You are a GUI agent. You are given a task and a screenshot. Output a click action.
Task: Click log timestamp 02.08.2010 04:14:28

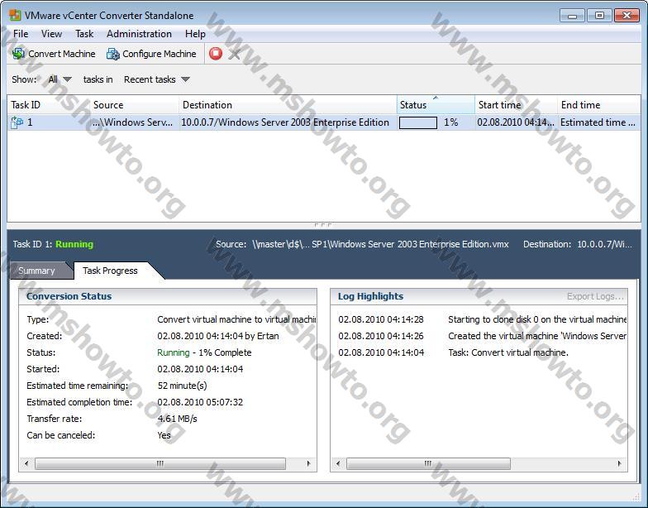(381, 319)
